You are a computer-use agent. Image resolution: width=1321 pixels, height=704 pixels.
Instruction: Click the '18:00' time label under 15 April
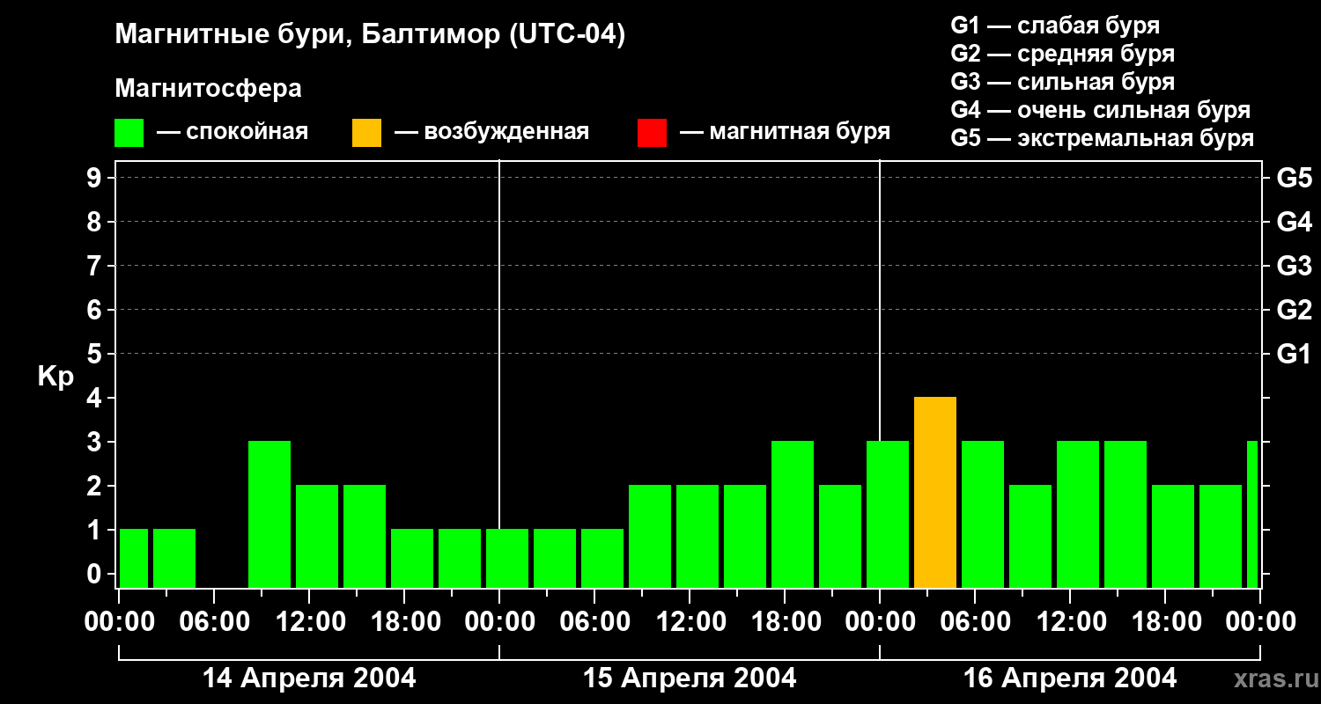(785, 622)
